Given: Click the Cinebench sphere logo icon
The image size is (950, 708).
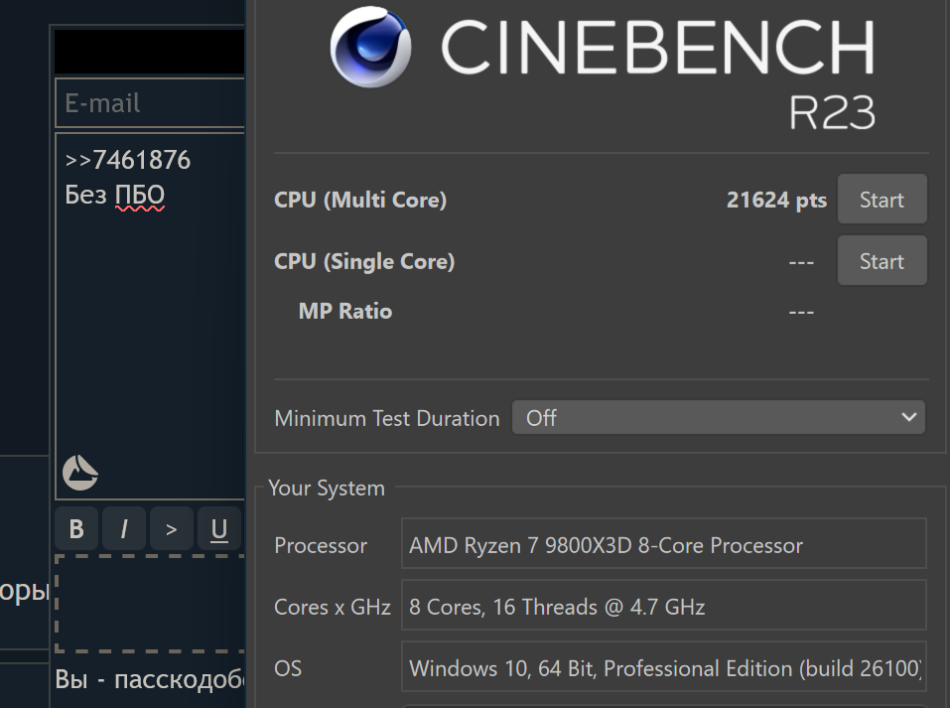Looking at the screenshot, I should pos(371,47).
